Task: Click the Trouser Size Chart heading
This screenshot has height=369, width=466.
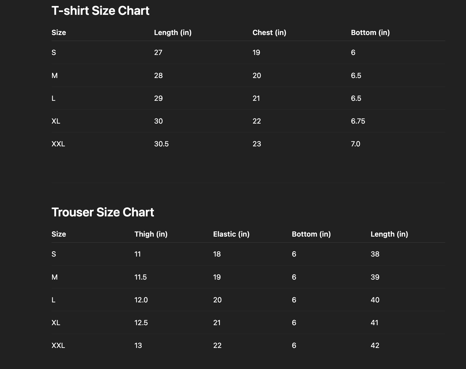Action: coord(103,212)
